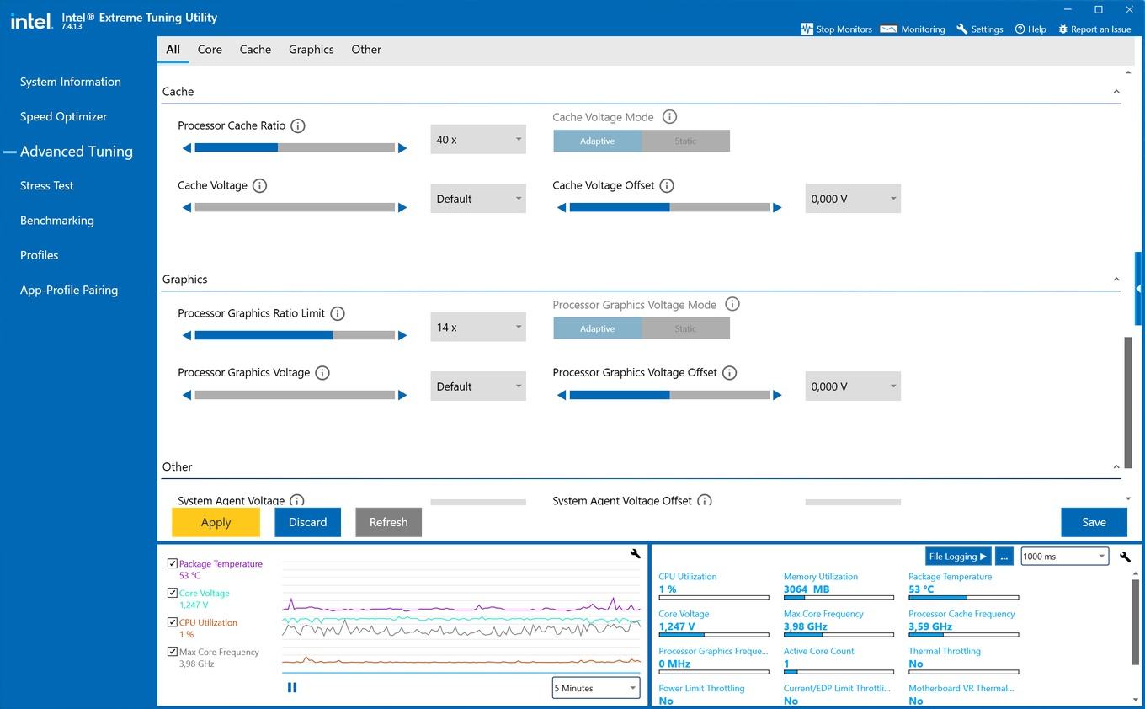Image resolution: width=1145 pixels, height=709 pixels.
Task: Decrease Cache Voltage Offset with left arrow
Action: tap(561, 207)
